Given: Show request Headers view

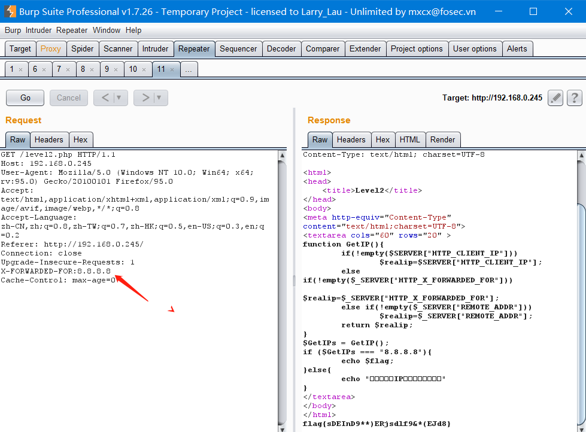Looking at the screenshot, I should pos(49,140).
